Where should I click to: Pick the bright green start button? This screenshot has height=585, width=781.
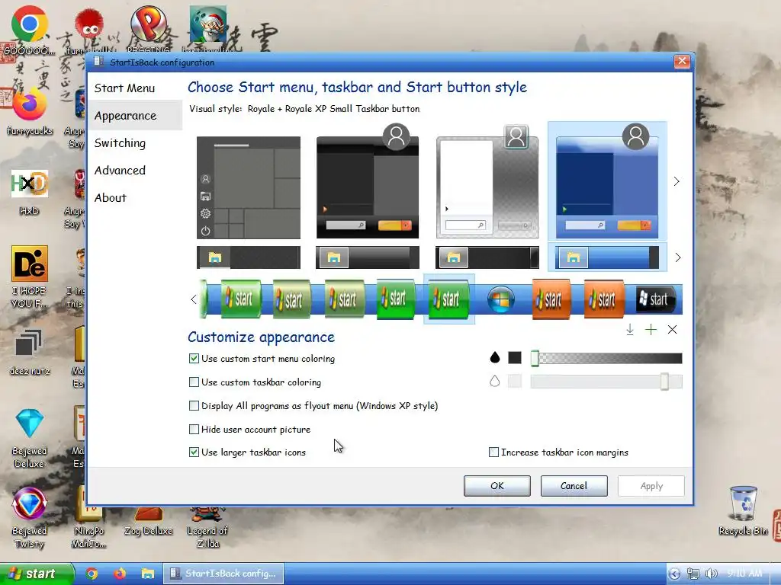(x=396, y=299)
